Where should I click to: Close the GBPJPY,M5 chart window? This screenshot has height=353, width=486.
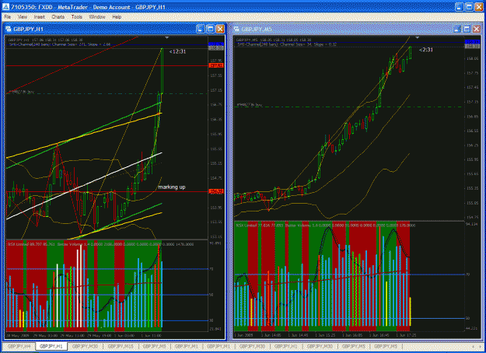pos(477,29)
